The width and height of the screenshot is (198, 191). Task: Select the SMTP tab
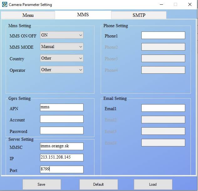click(139, 15)
